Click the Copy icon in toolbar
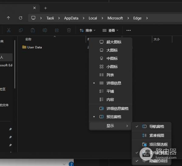The image size is (182, 166). (x=21, y=30)
